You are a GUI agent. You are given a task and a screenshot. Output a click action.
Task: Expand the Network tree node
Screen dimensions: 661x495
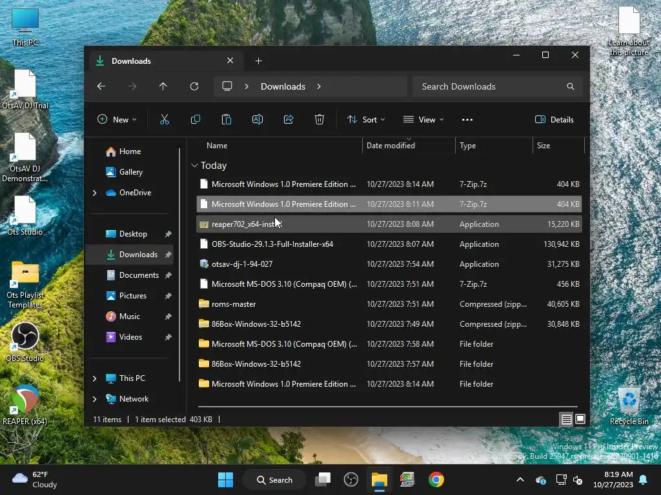94,399
